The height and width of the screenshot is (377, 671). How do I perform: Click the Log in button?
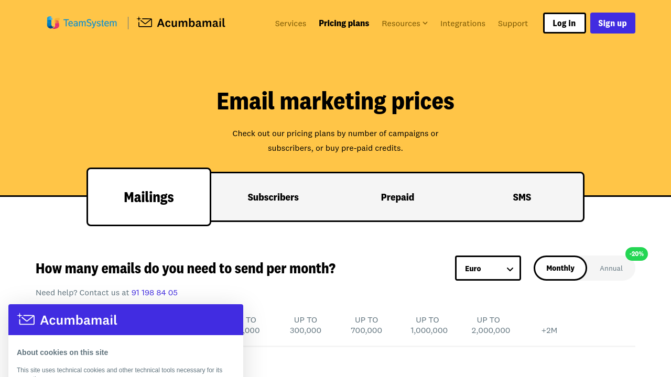click(564, 23)
